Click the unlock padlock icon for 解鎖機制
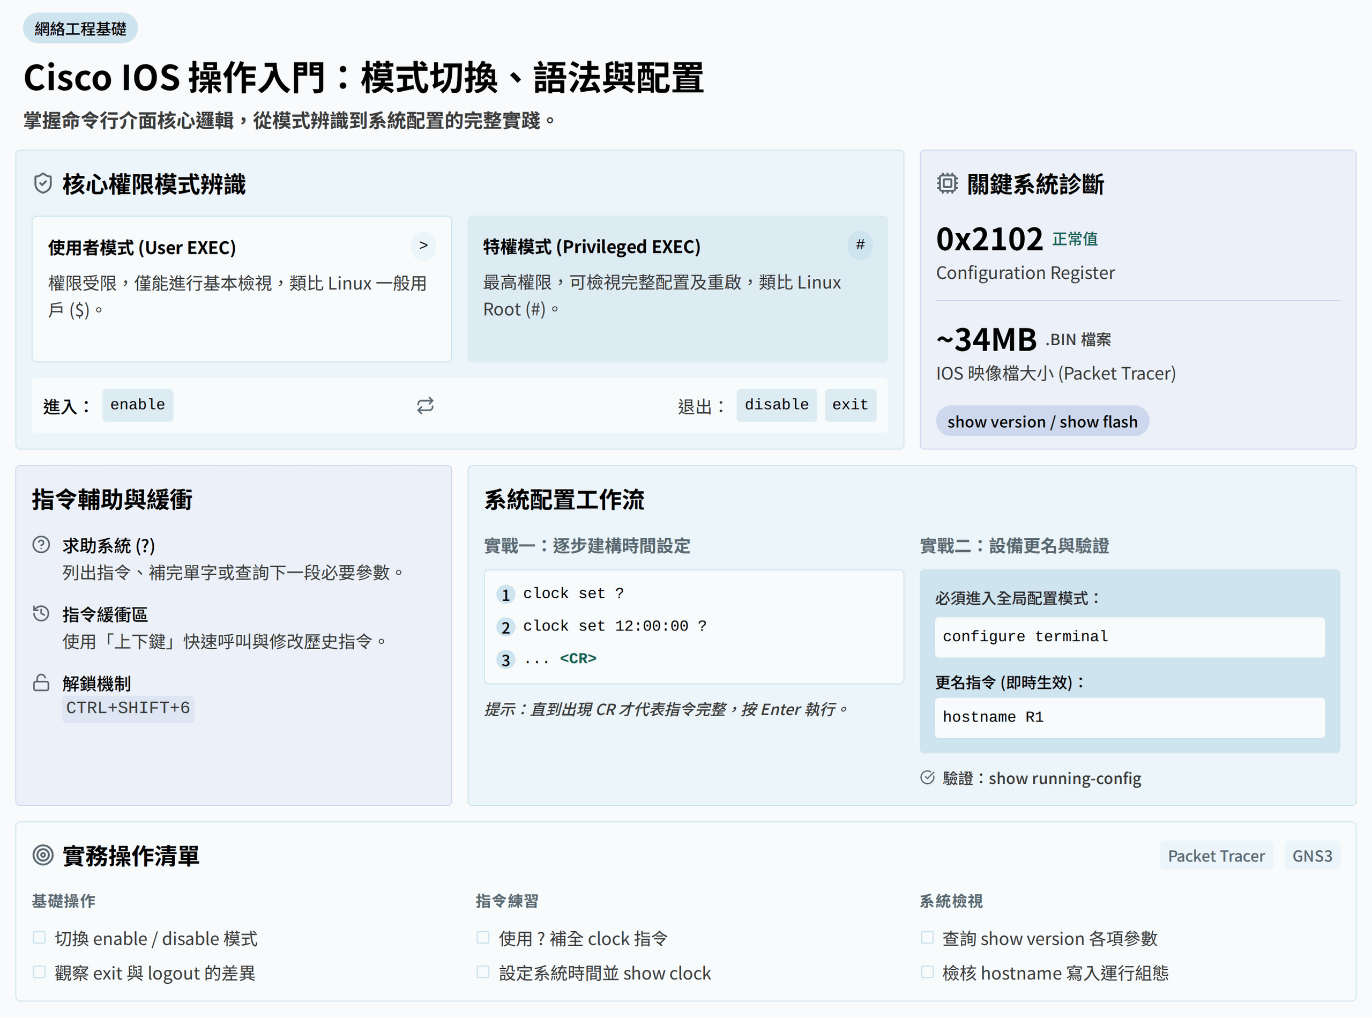1372x1017 pixels. coord(41,682)
